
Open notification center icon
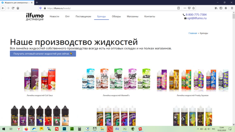[230, 129]
